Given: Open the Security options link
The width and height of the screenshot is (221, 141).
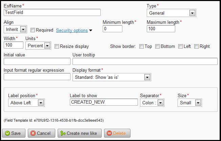Looking at the screenshot, I should pos(72,30).
